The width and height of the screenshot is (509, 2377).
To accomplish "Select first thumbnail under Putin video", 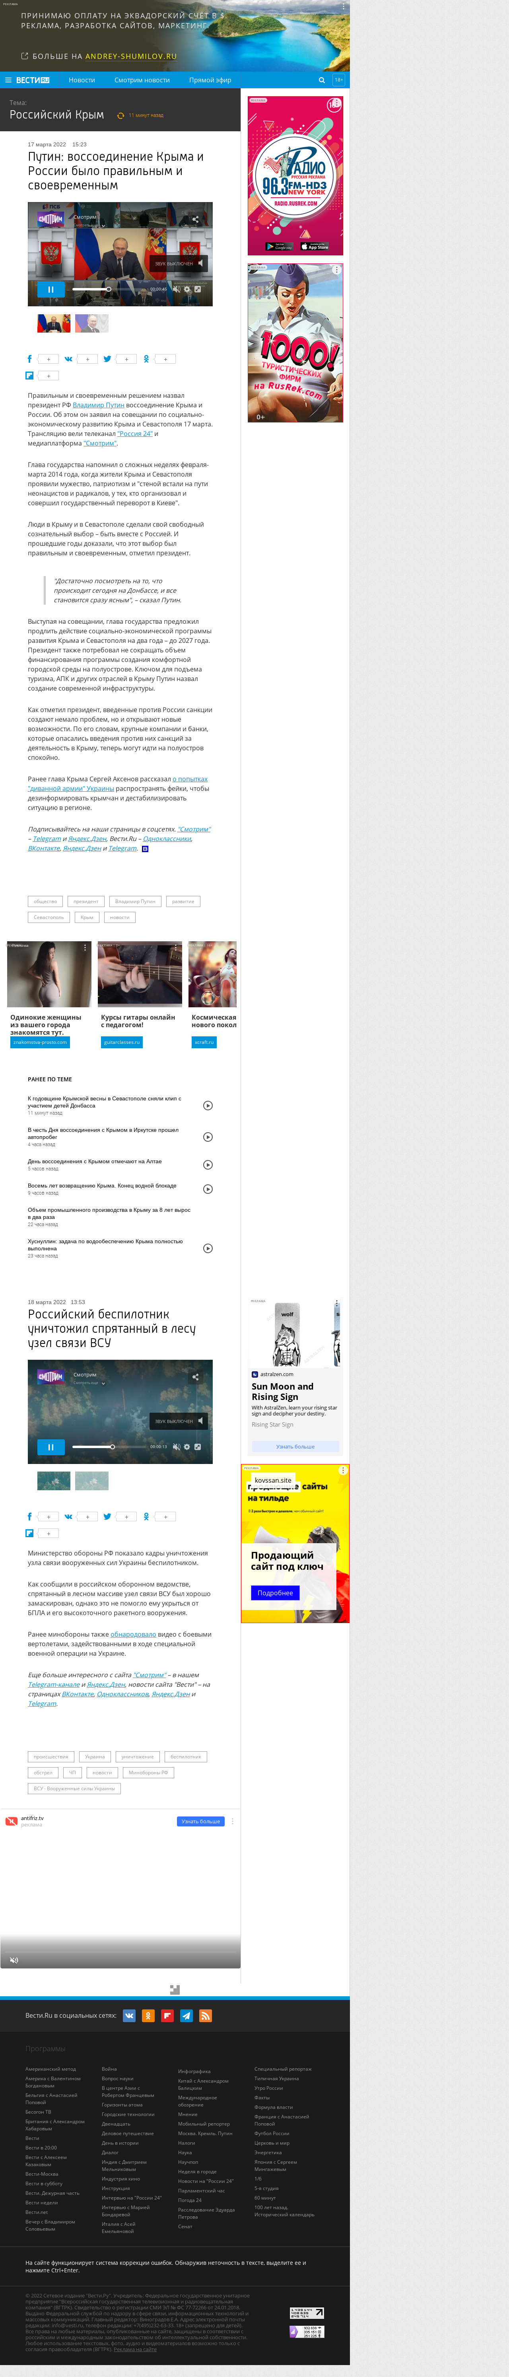I will (53, 323).
